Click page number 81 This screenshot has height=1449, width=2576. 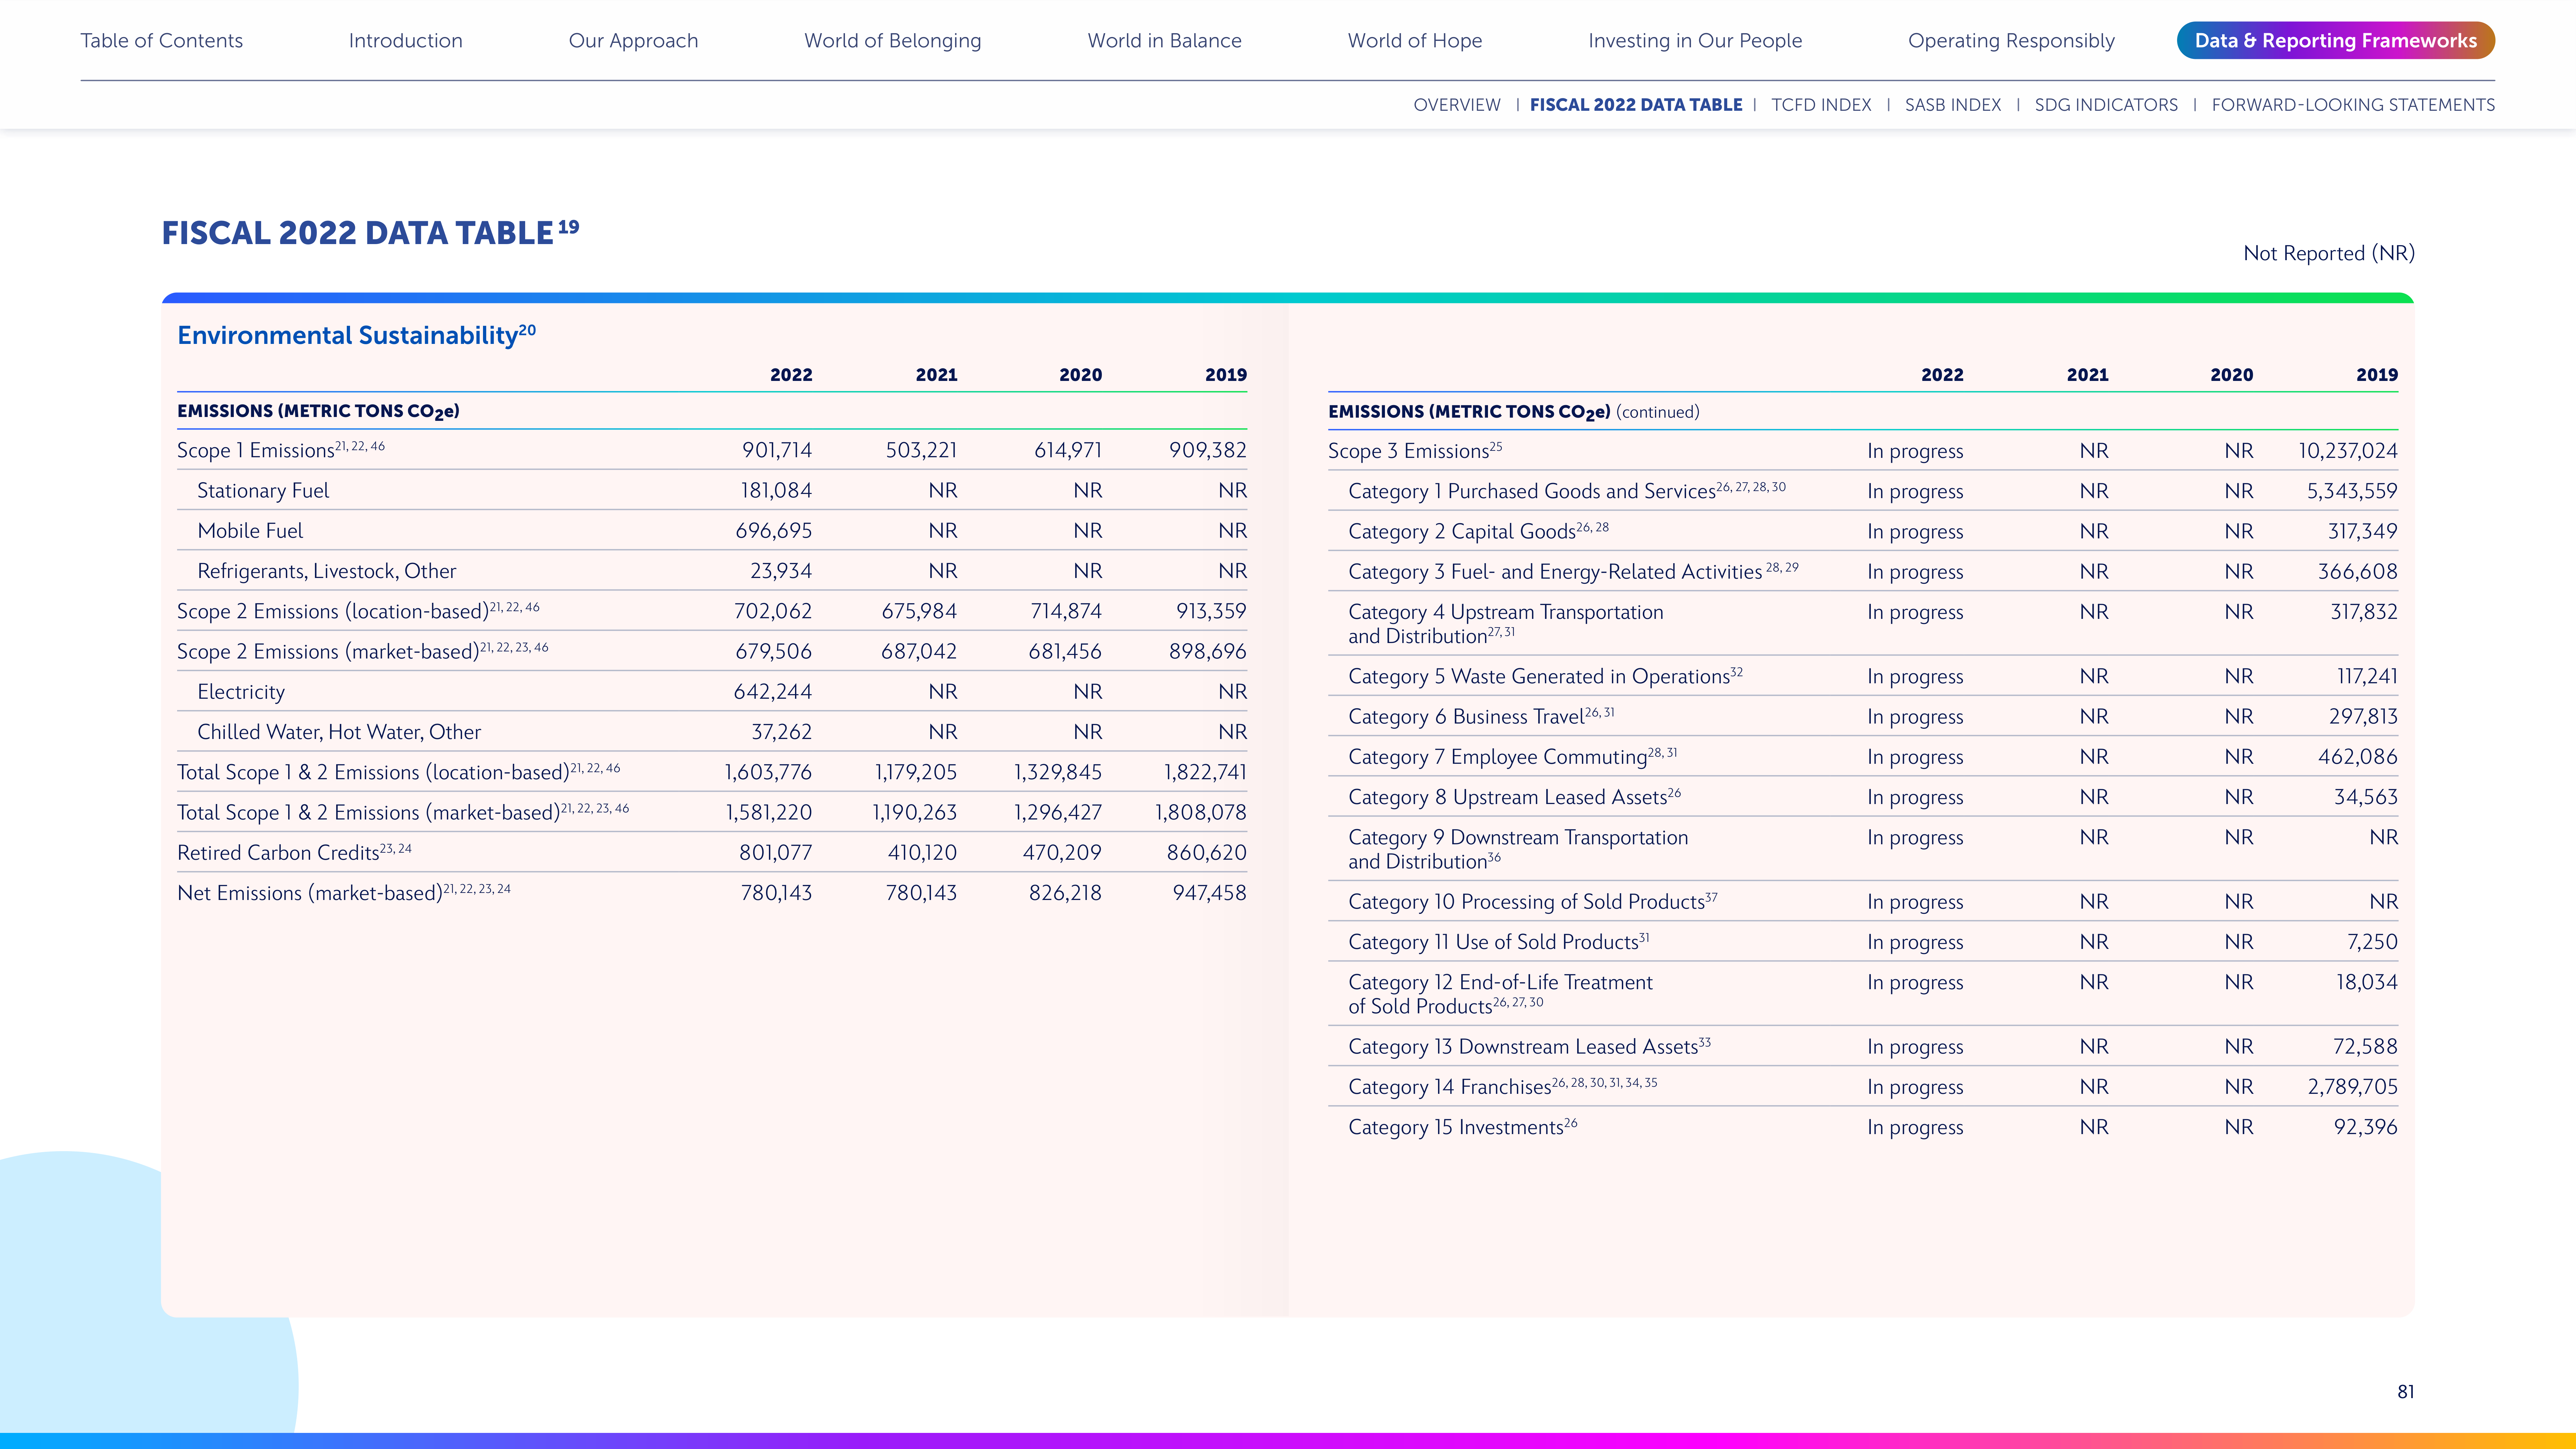click(2406, 1392)
